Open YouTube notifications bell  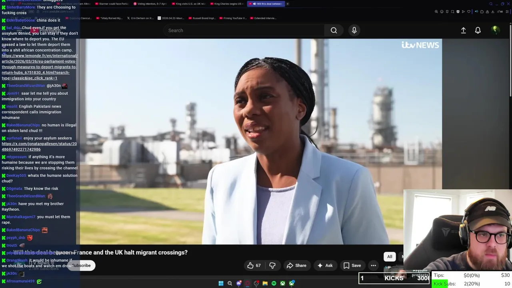coord(478,30)
